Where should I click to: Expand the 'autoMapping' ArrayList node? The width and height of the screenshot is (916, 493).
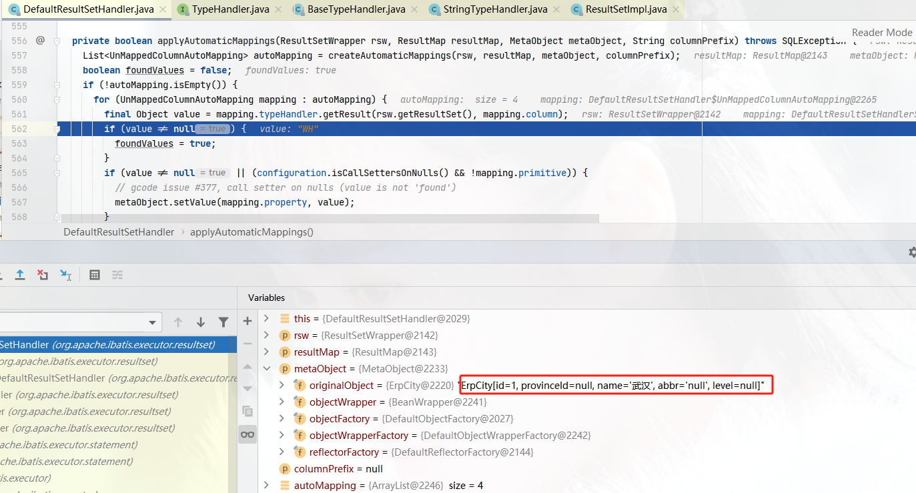click(x=267, y=485)
